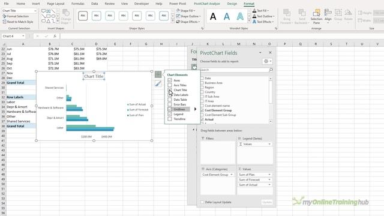Viewport: 384px width, 216px height.
Task: Open Values legend field dropdown
Action: [x=269, y=144]
